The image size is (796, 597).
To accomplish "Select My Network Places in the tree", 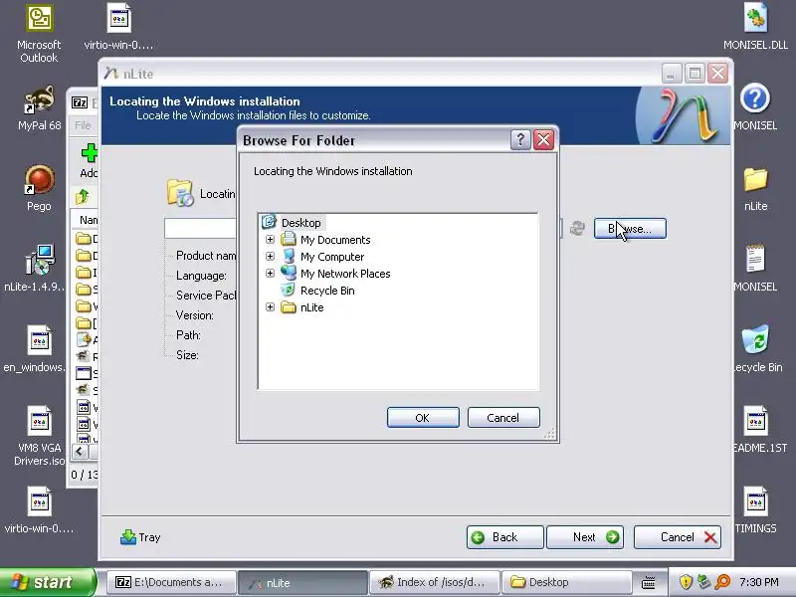I will [345, 274].
